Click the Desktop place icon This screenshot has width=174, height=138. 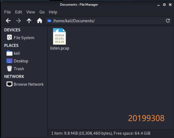click(x=9, y=61)
